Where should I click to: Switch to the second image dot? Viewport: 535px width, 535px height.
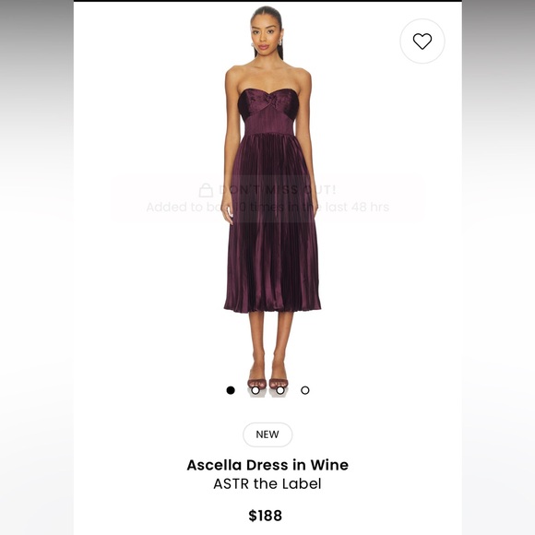point(256,390)
